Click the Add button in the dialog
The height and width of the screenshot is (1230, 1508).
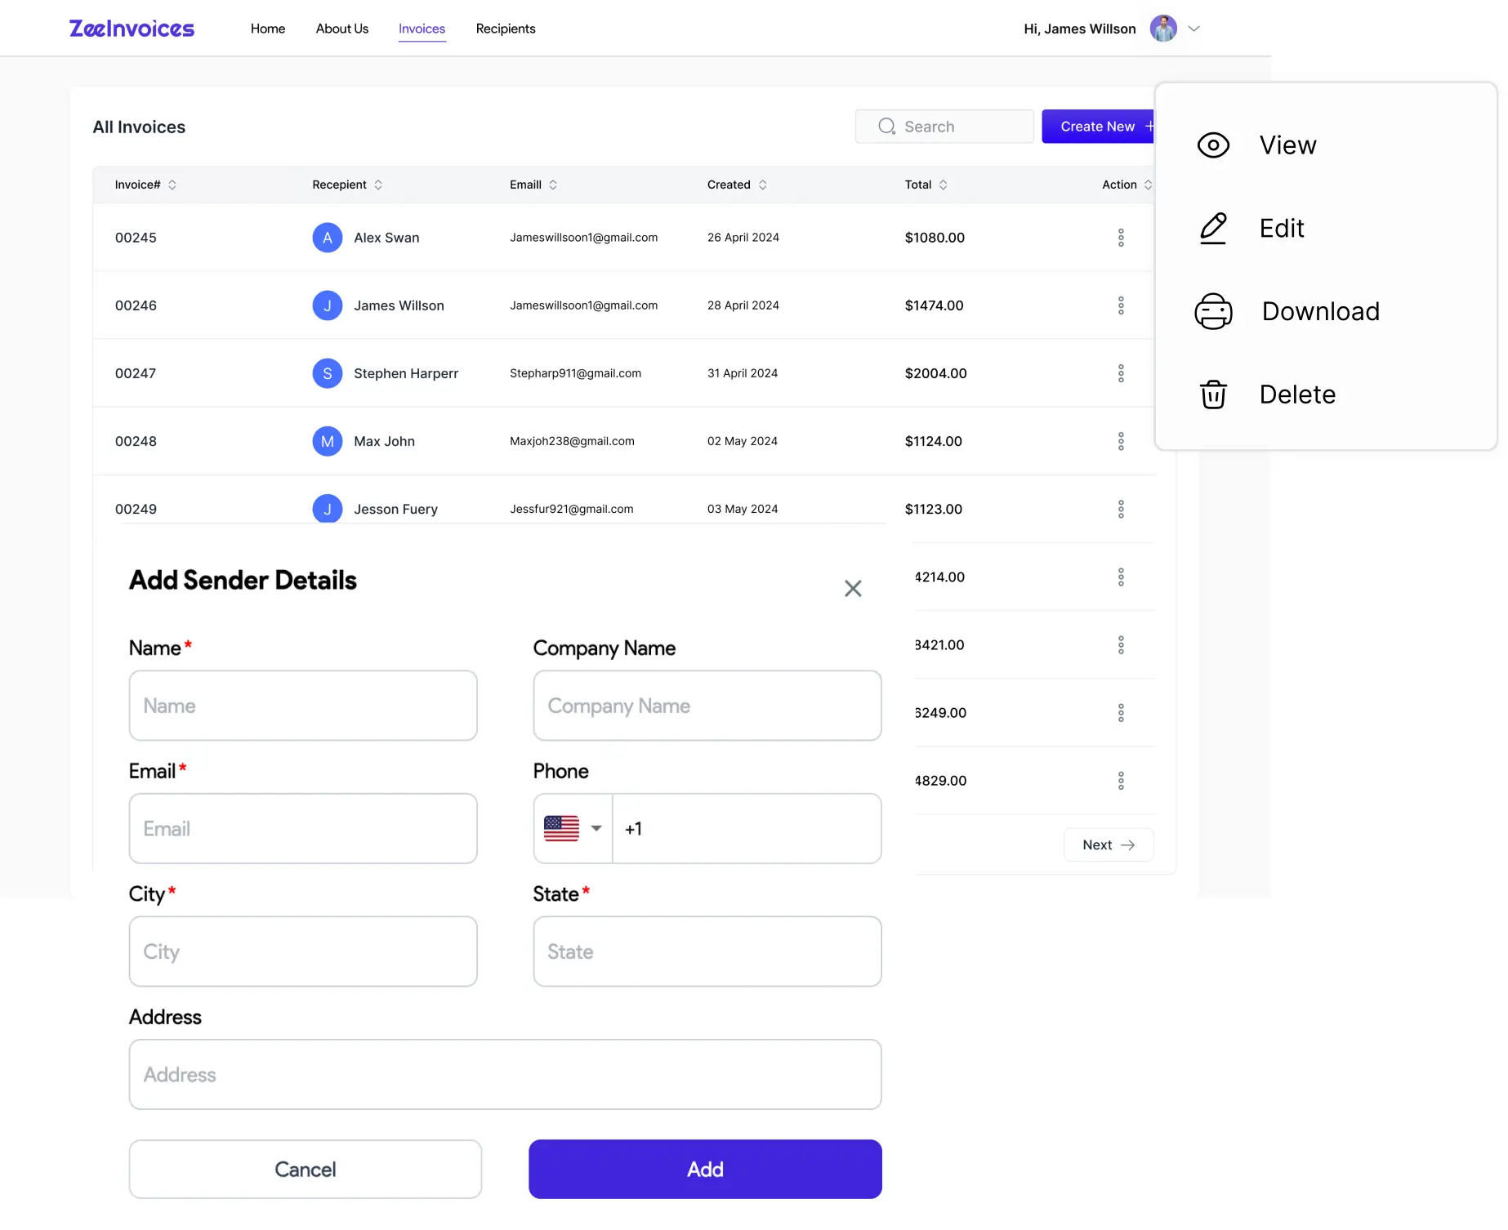pos(705,1169)
